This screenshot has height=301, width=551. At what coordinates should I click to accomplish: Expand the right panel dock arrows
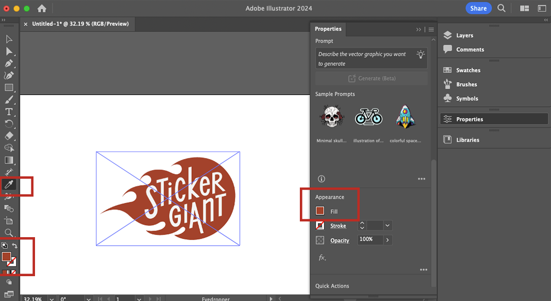[546, 20]
